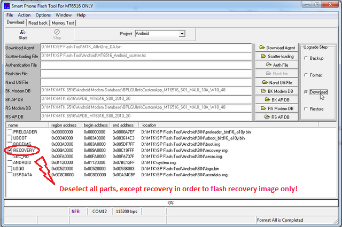
Task: Open the Action menu
Action: point(24,15)
